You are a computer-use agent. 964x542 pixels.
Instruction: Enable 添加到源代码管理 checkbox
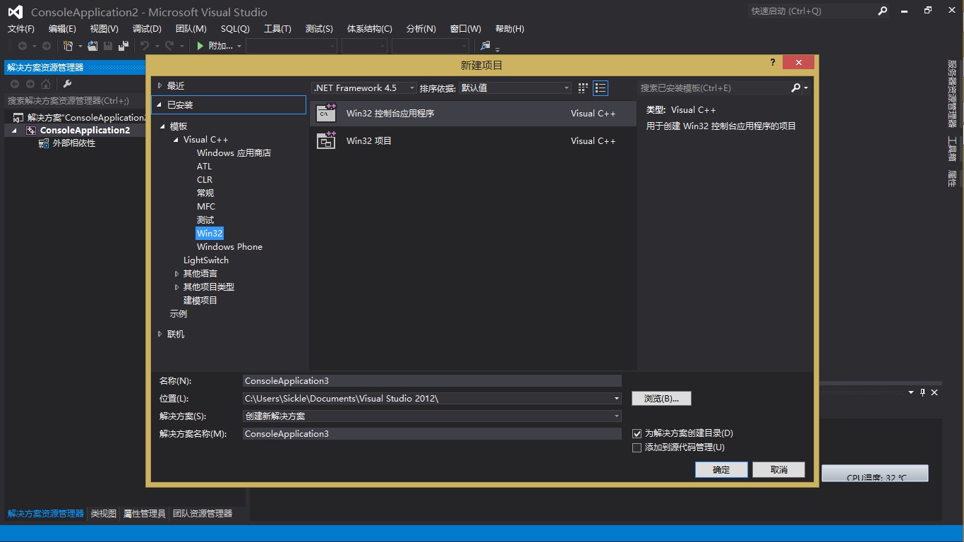(x=637, y=447)
